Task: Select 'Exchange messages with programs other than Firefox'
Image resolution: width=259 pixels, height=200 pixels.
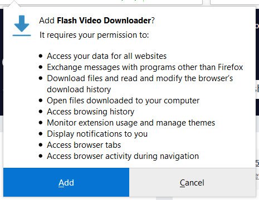Action: [145, 67]
